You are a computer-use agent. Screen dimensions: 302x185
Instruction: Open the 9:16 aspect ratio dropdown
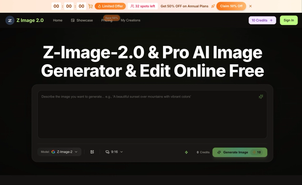pyautogui.click(x=114, y=152)
